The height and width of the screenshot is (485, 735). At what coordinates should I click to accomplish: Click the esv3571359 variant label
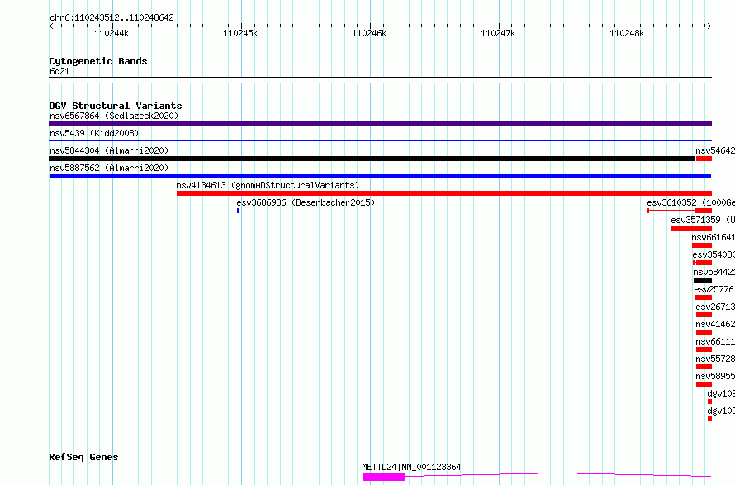coord(703,220)
